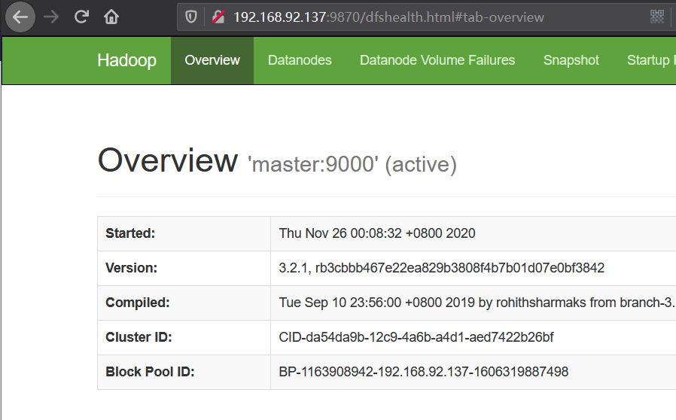This screenshot has height=420, width=676.
Task: Switch to the Overview tab
Action: click(x=212, y=60)
